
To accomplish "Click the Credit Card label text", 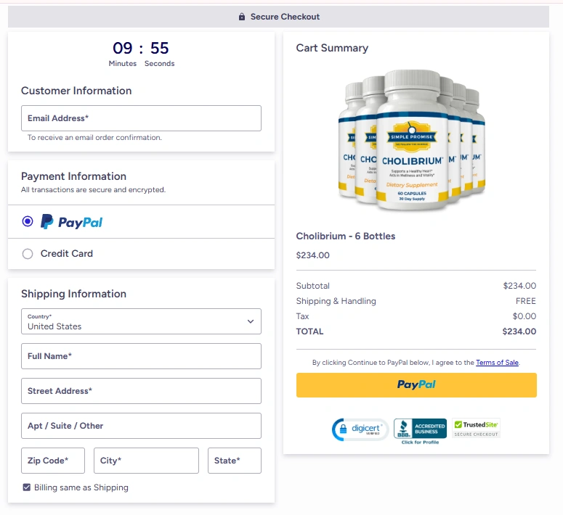I will (x=66, y=254).
